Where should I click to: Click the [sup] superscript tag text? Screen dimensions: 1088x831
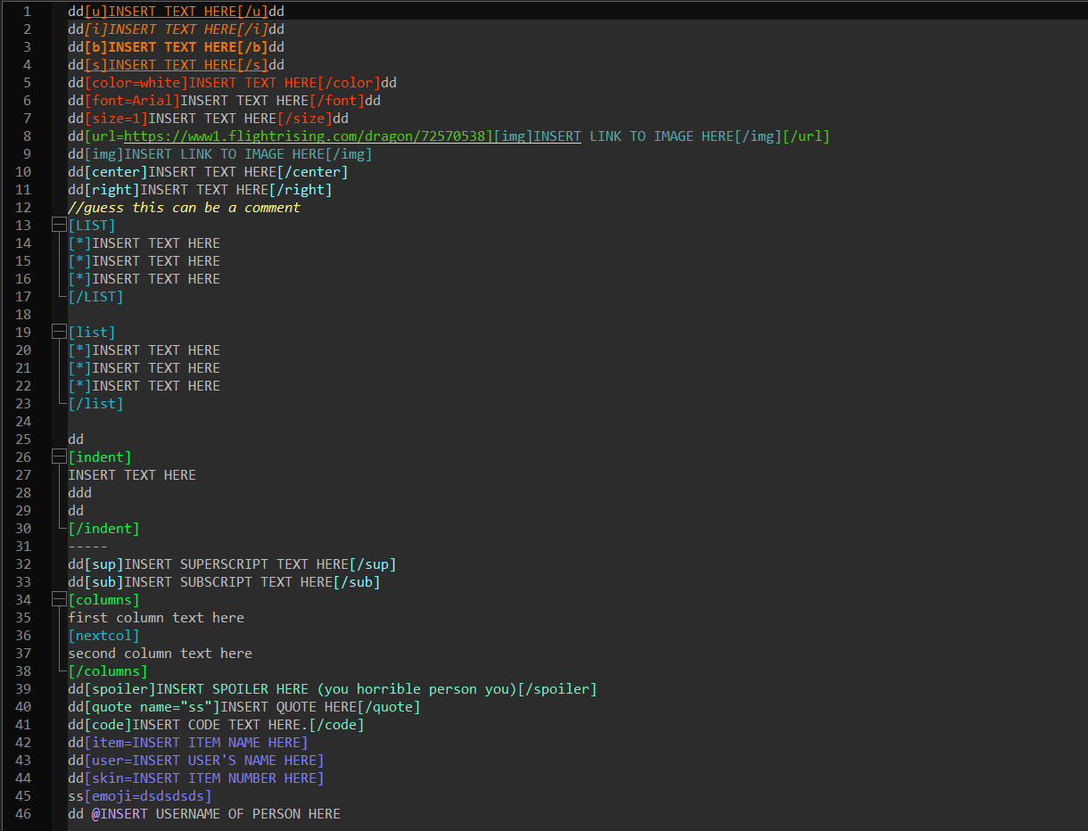pyautogui.click(x=105, y=564)
